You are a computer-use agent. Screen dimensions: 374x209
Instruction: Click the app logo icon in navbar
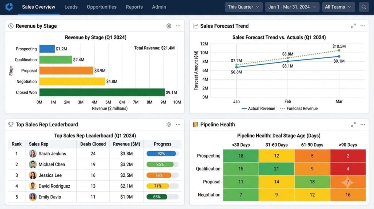tap(9, 7)
